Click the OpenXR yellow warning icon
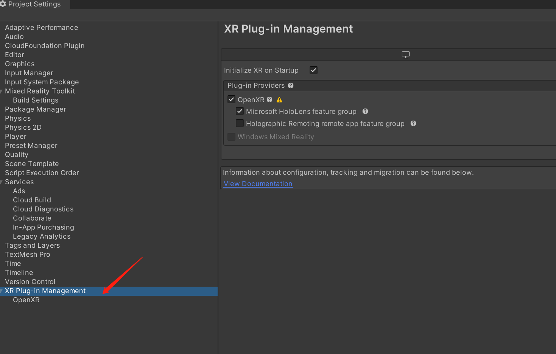 click(x=279, y=100)
